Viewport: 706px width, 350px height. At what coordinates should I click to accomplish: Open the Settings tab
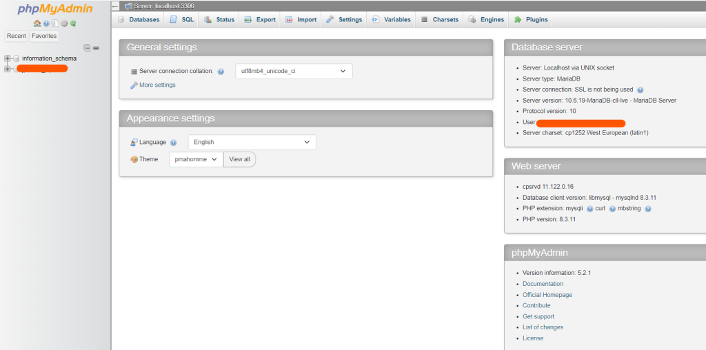coord(344,20)
